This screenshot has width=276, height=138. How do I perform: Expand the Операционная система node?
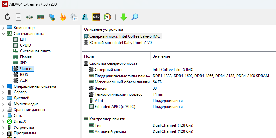(3, 86)
